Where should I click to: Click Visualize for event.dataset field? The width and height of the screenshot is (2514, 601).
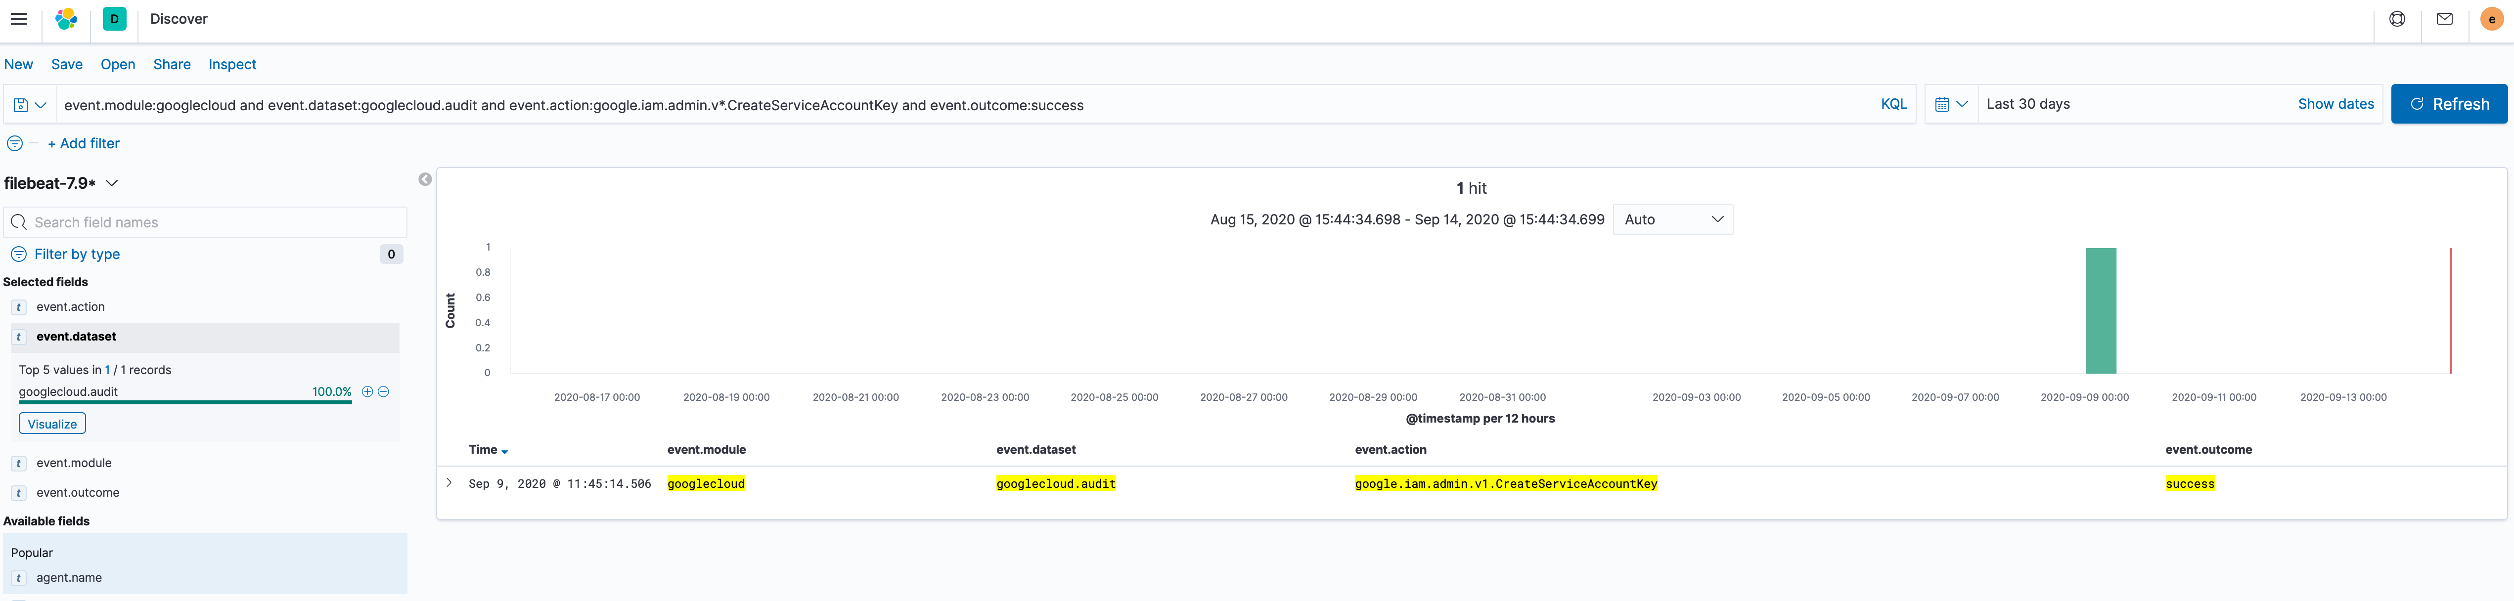51,424
